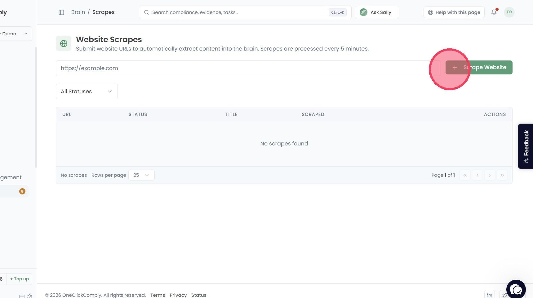Click the ACTIONS column header
Viewport: 533px width, 298px height.
[495, 114]
